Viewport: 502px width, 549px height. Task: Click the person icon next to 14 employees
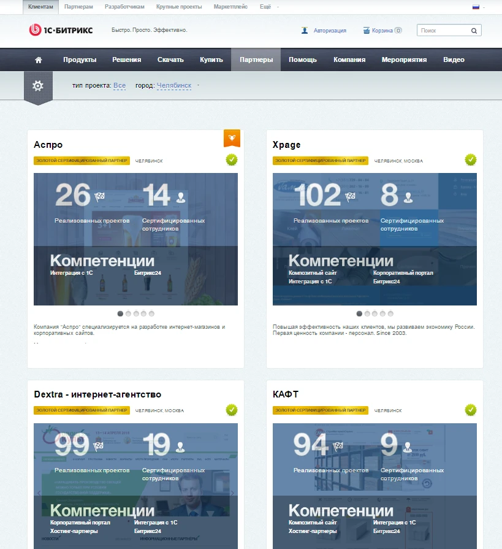click(x=181, y=198)
